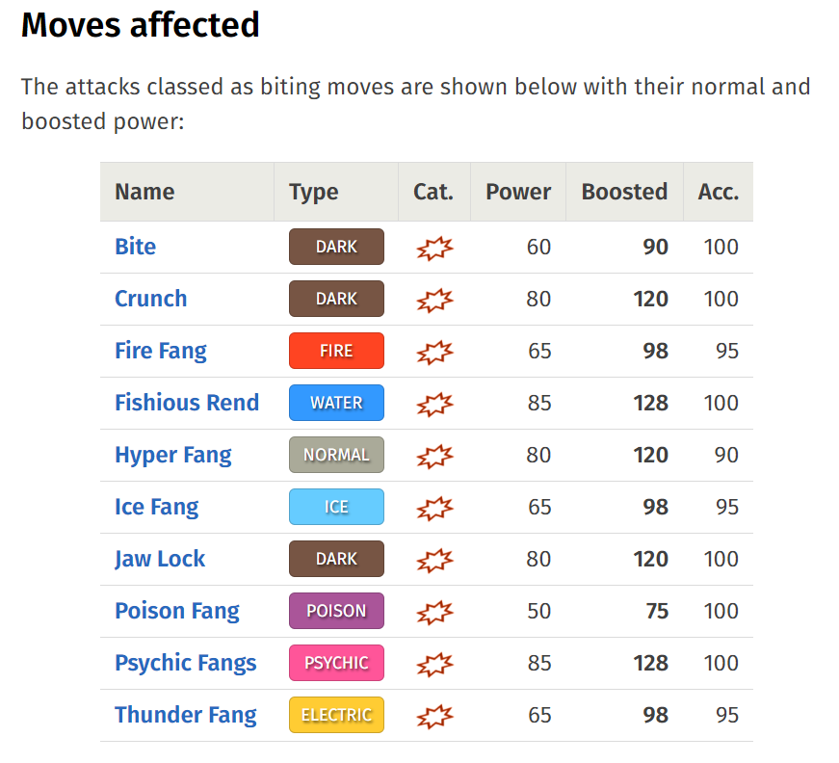Click the PSYCHIC type badge
The height and width of the screenshot is (763, 839).
click(336, 663)
